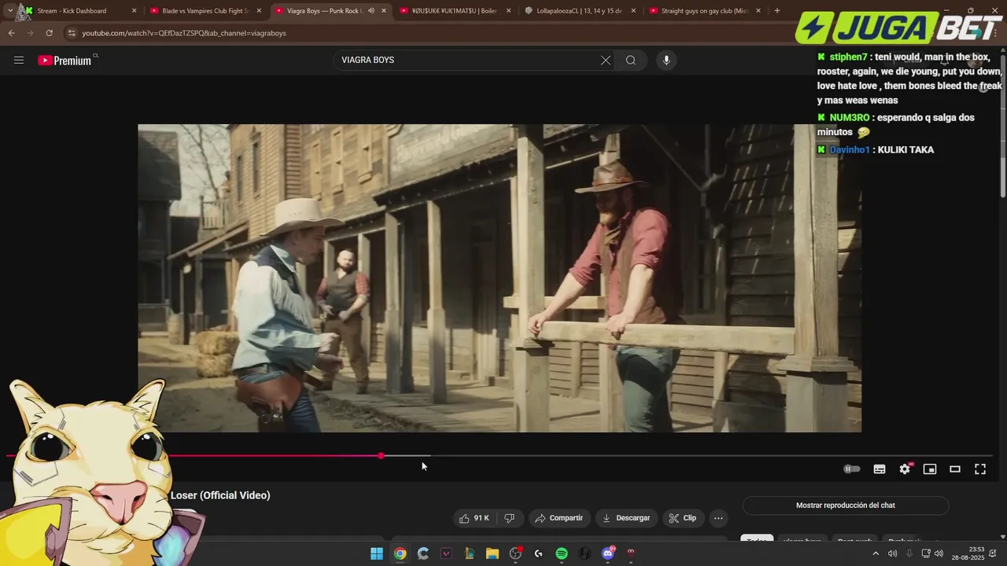The height and width of the screenshot is (566, 1007).
Task: Go to YouTube Premium home logo
Action: pyautogui.click(x=65, y=61)
